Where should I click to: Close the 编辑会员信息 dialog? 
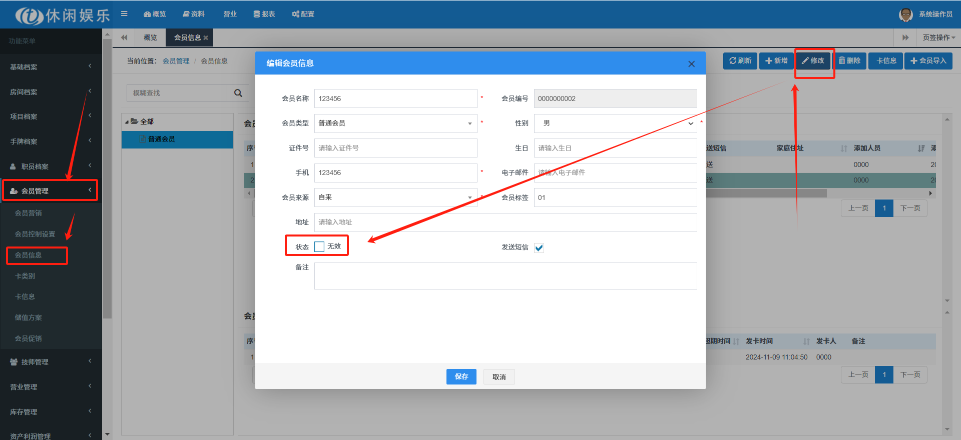[691, 64]
